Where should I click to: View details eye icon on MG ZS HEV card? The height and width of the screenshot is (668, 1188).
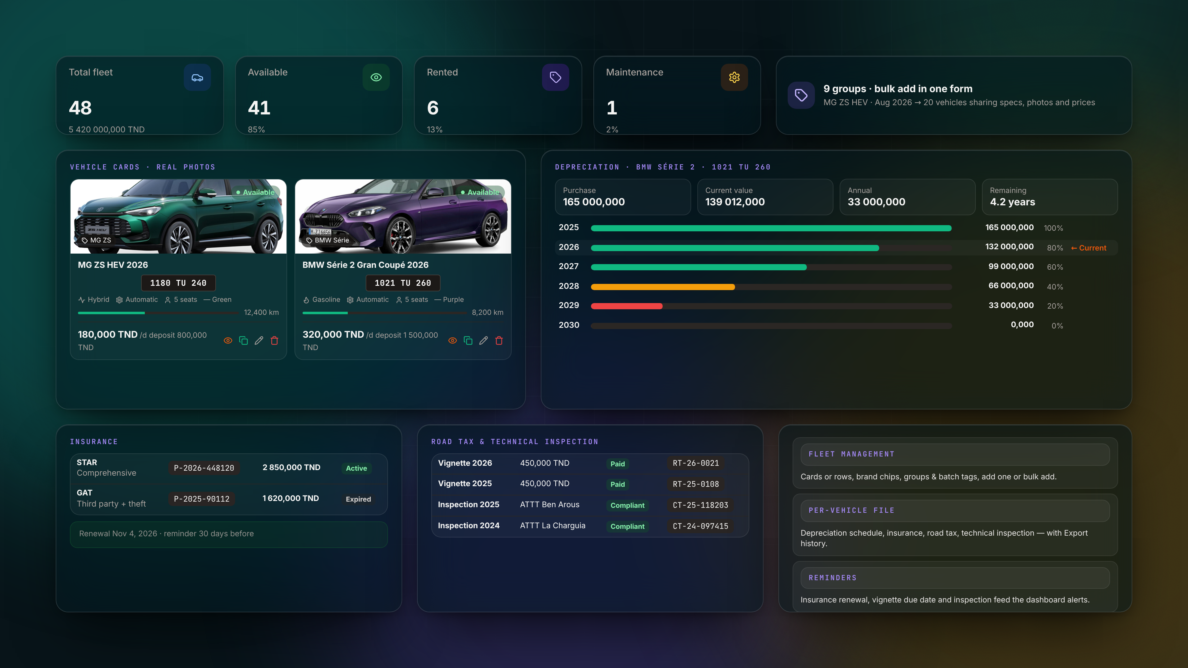coord(228,341)
